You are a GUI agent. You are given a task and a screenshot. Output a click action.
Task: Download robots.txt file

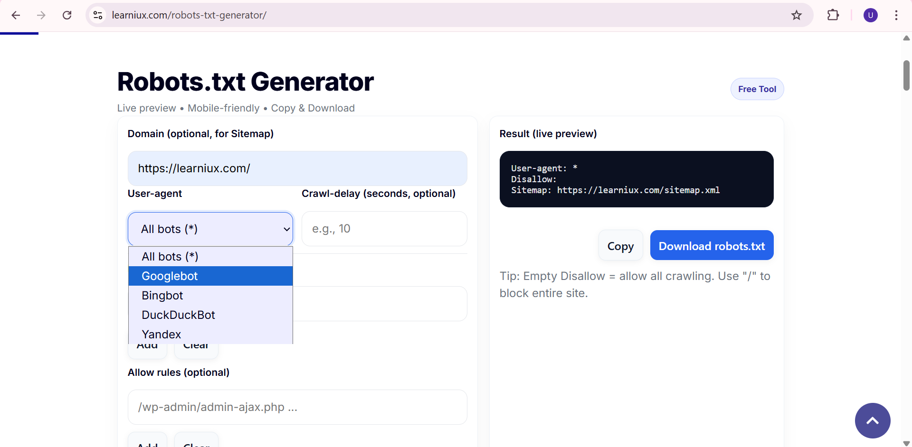point(711,246)
